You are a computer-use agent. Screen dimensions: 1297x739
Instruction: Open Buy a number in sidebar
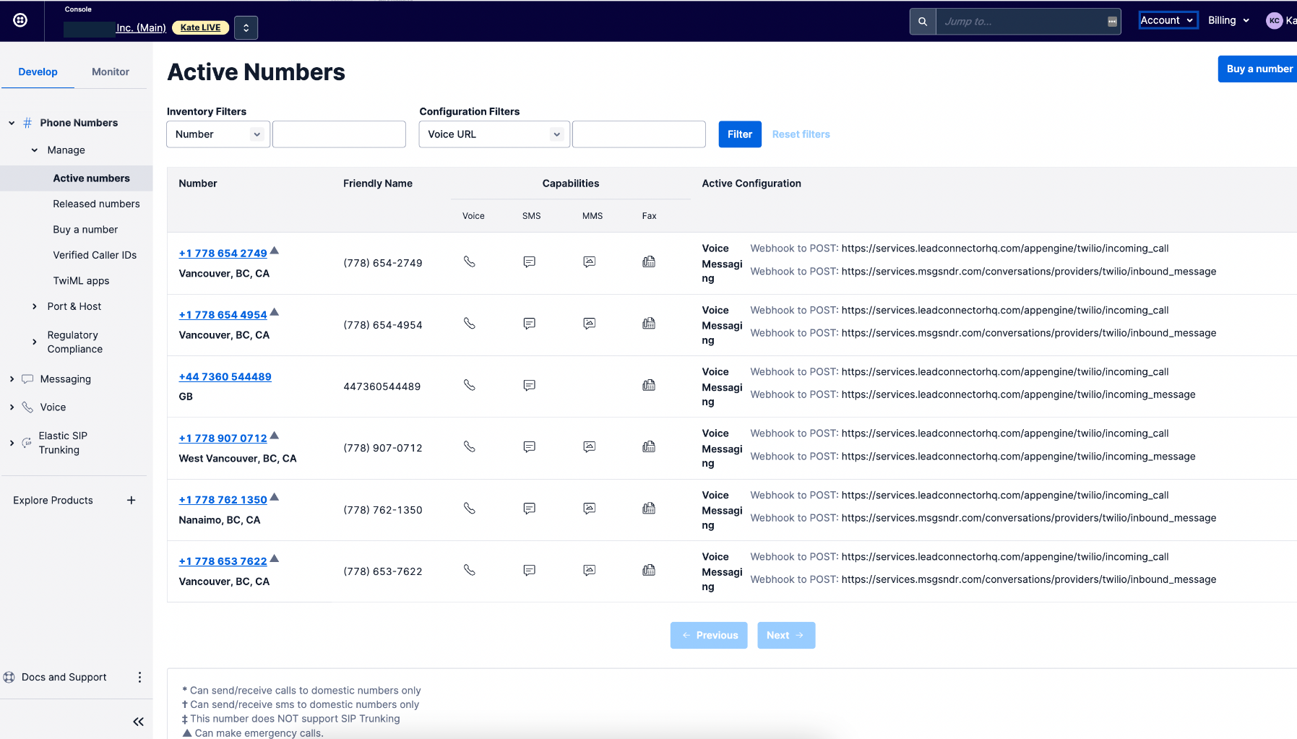point(85,230)
